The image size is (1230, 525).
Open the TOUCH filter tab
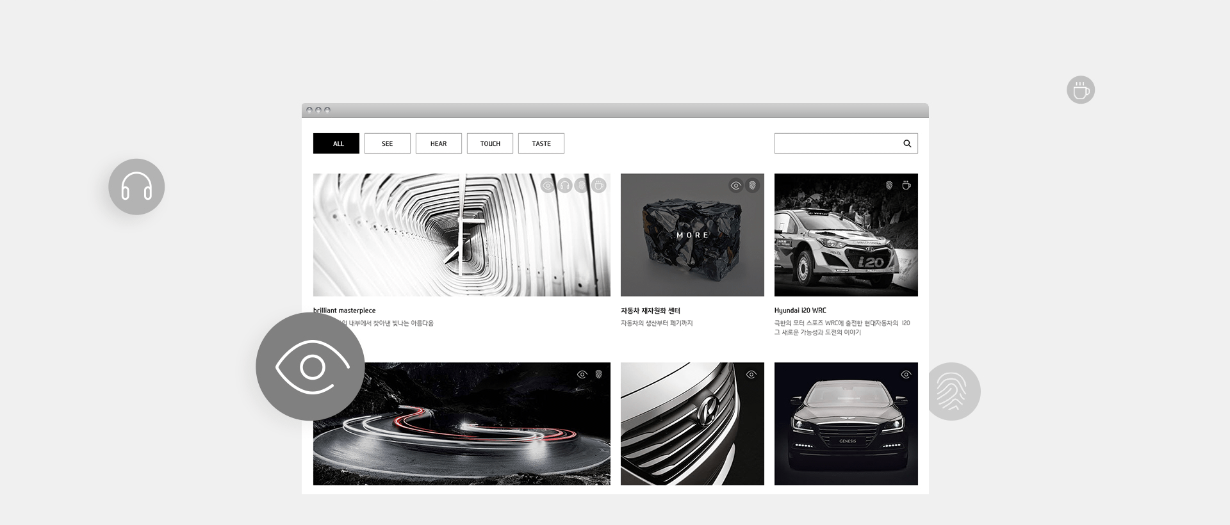[x=490, y=143]
